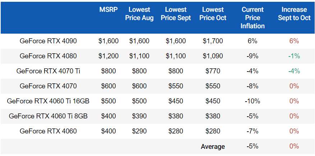
Task: Click the Average label in last row
Action: click(213, 147)
